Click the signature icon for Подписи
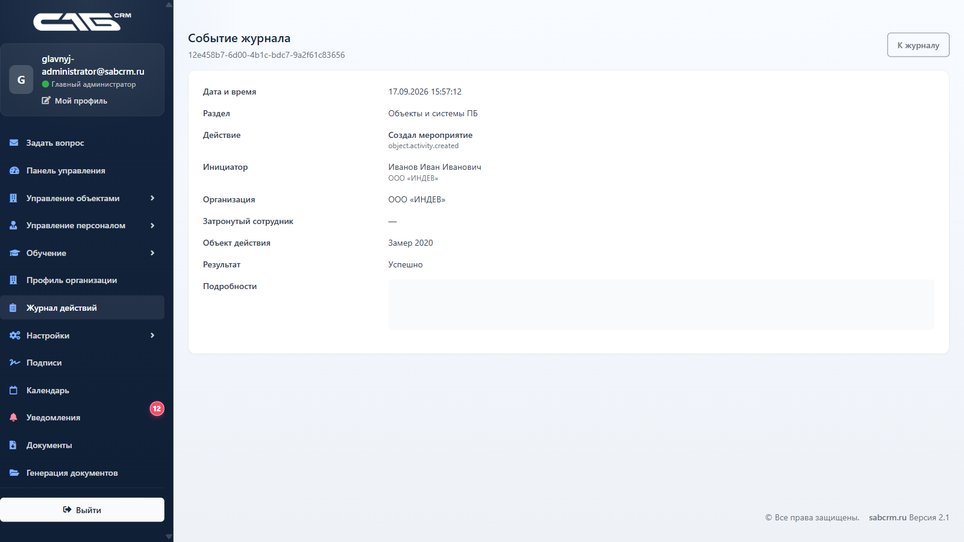964x542 pixels. click(14, 363)
